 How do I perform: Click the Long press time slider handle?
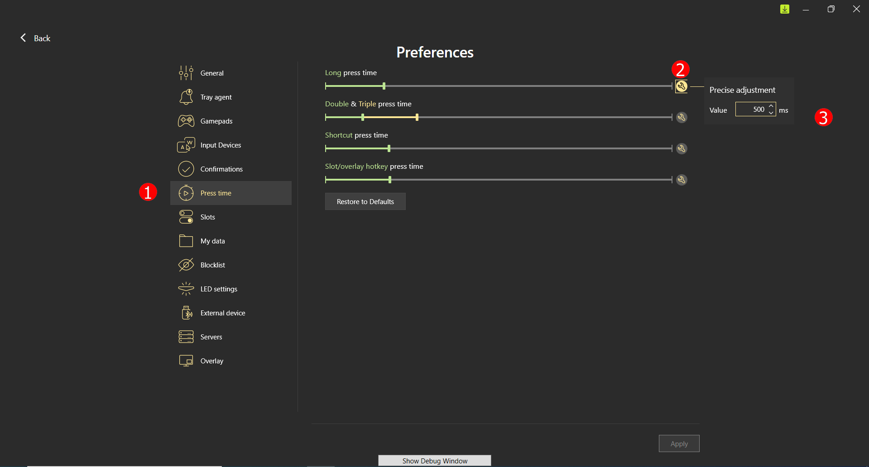(x=384, y=86)
